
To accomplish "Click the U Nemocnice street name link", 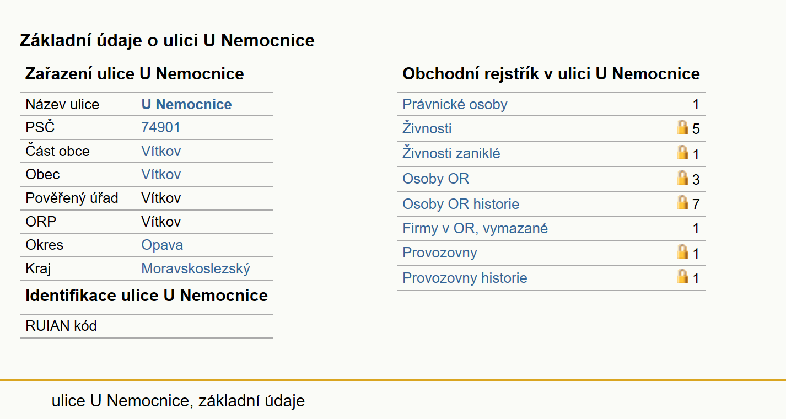I will point(186,104).
